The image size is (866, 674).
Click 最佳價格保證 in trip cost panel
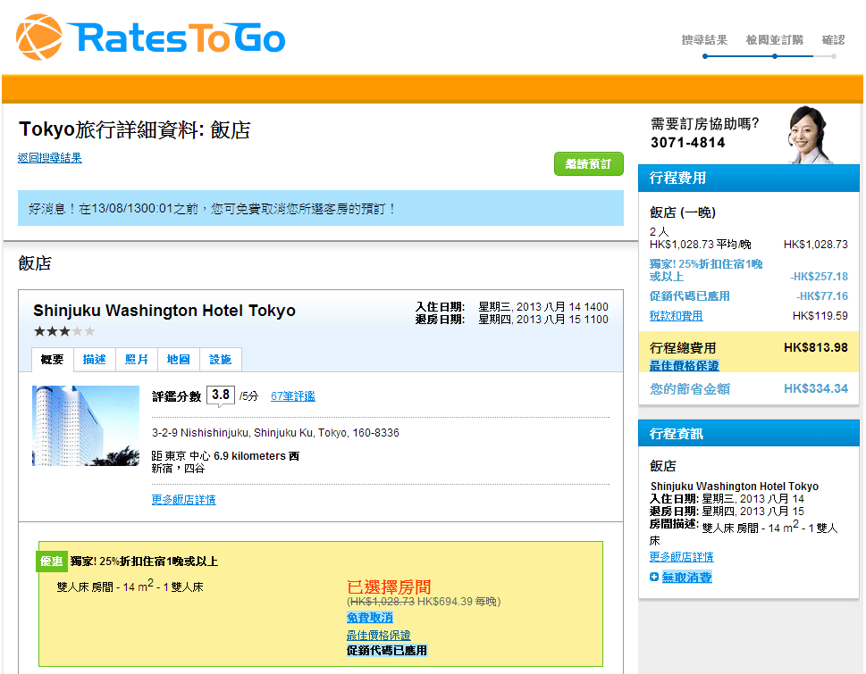[684, 366]
